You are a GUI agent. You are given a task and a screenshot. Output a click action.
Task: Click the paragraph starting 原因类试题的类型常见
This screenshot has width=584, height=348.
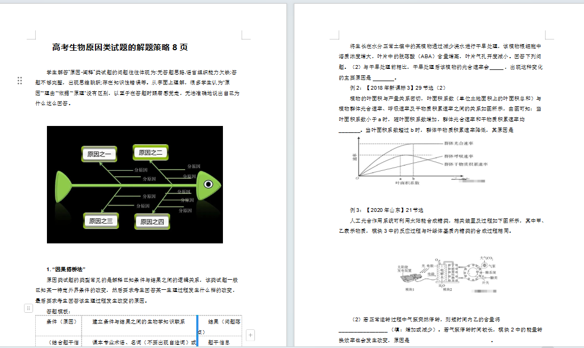click(x=137, y=290)
